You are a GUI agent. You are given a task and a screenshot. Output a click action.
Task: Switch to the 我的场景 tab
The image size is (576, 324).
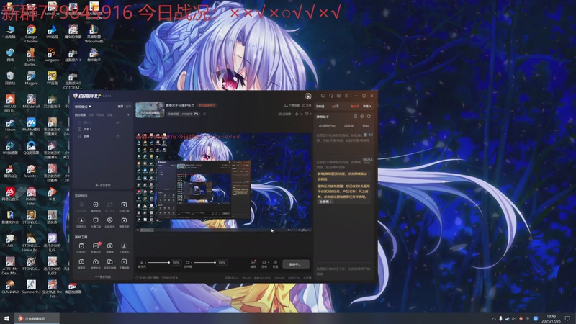(x=80, y=115)
